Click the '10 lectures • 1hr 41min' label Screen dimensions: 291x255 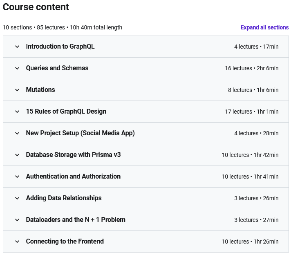tap(250, 177)
